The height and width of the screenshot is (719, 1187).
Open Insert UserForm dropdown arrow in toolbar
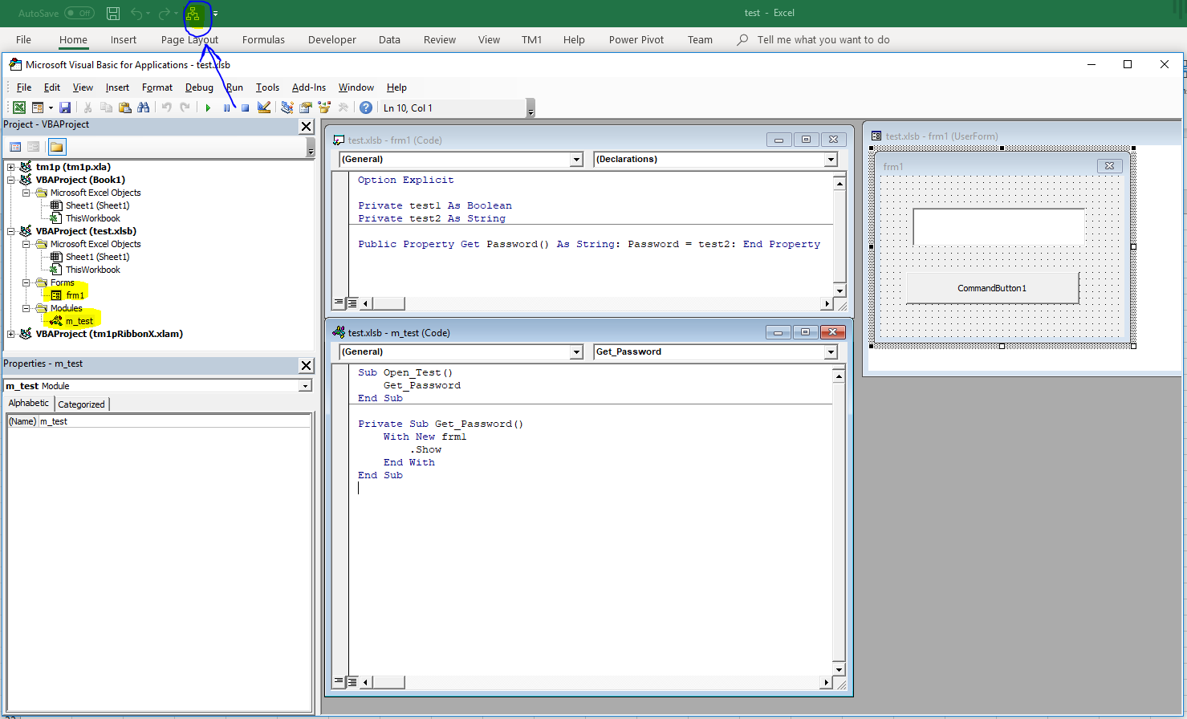[51, 108]
